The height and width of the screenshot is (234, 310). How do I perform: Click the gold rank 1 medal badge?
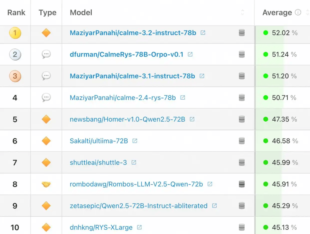click(15, 33)
